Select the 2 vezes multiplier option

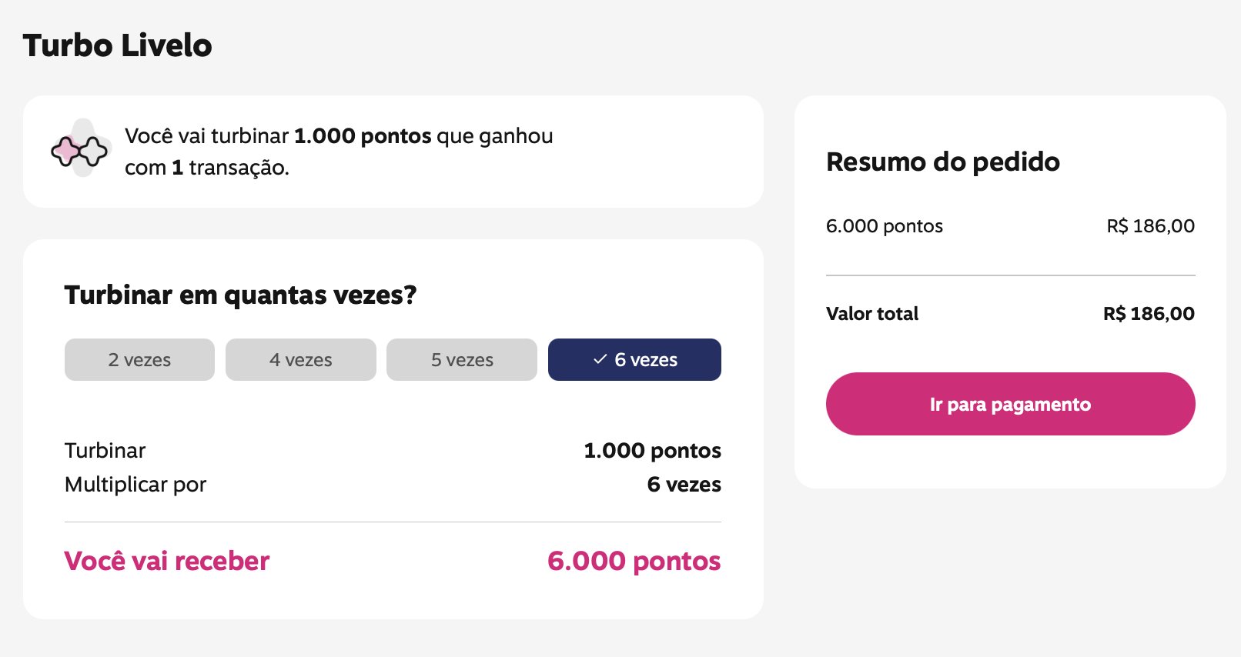pos(139,359)
